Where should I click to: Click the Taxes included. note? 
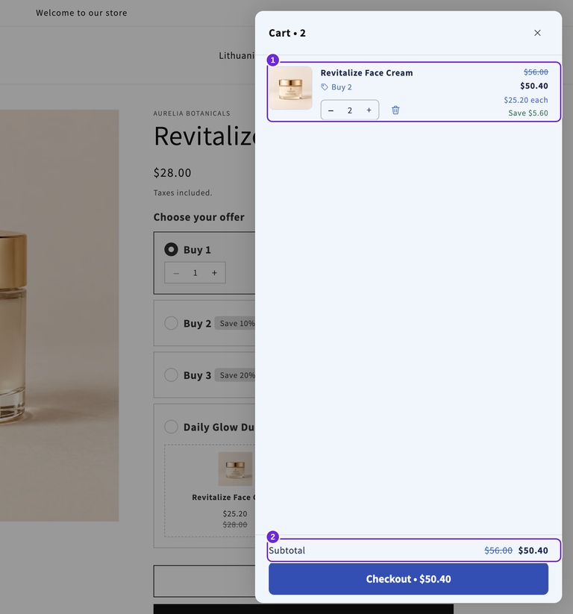[183, 192]
